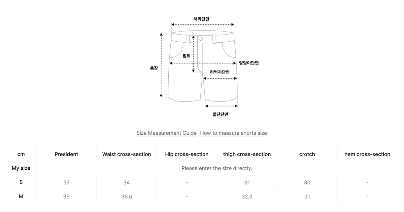The width and height of the screenshot is (404, 212).
Task: Click the cm unit header cell
Action: (21, 154)
